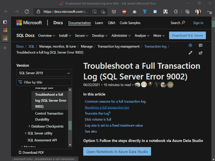
Task: Open the Q&A tab
Action: click(x=111, y=23)
